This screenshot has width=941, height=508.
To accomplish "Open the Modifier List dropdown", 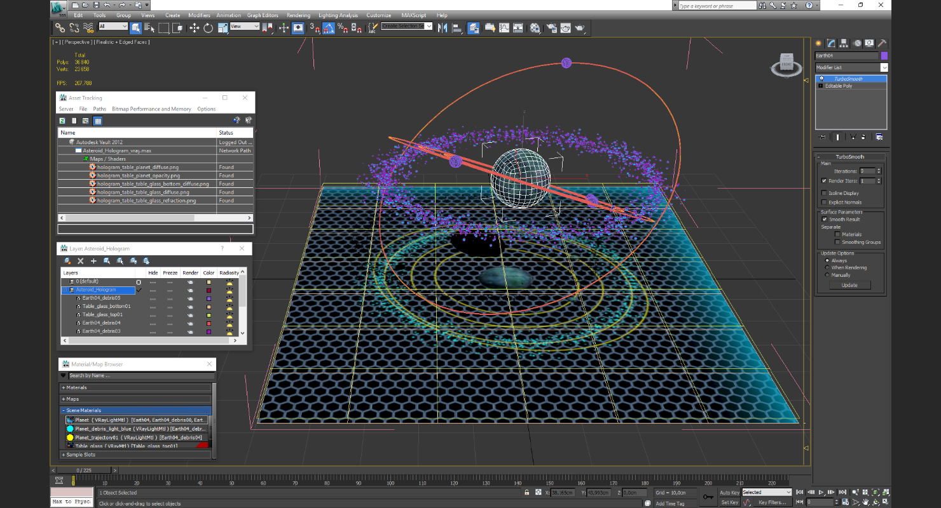I will 884,67.
